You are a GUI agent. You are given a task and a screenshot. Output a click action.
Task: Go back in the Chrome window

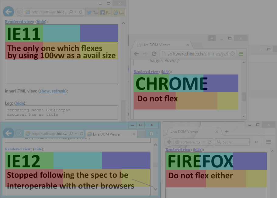(x=136, y=54)
